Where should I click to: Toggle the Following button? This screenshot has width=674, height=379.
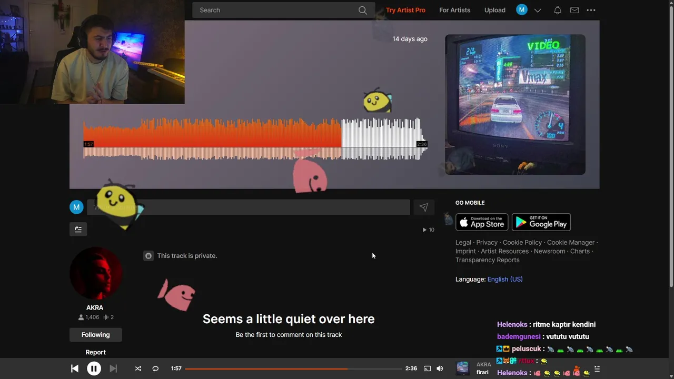[x=95, y=335]
